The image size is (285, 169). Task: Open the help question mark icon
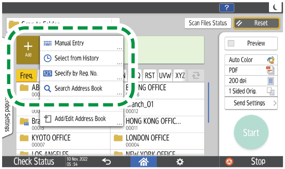click(226, 7)
